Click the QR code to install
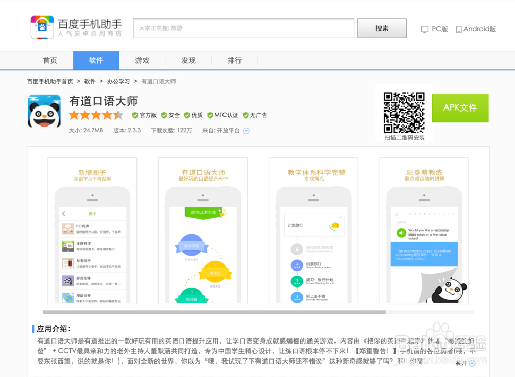515x377 pixels. 404,113
